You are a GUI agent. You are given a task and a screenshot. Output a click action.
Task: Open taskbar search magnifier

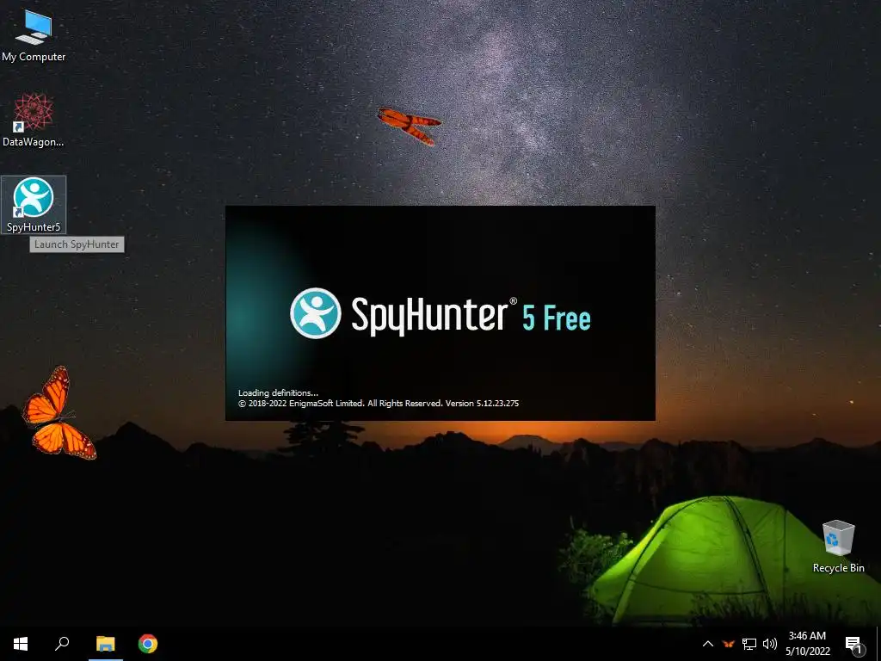62,644
